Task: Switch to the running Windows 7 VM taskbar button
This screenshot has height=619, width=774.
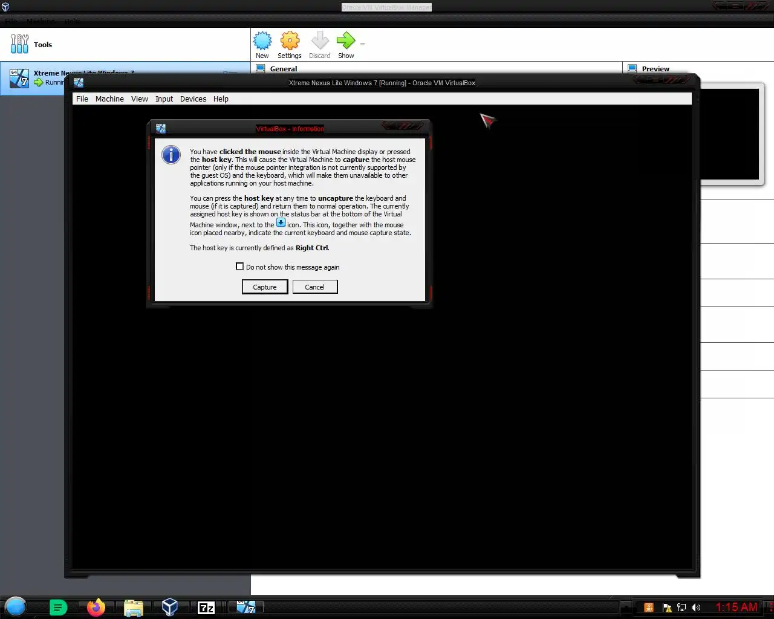Action: click(x=246, y=607)
